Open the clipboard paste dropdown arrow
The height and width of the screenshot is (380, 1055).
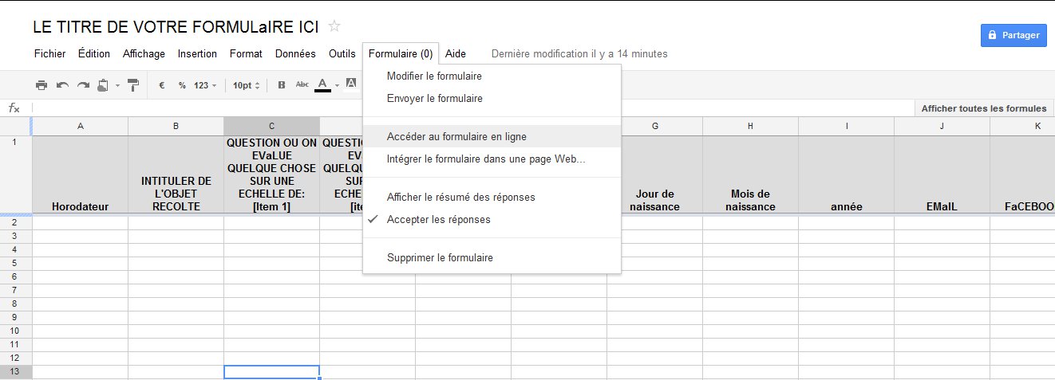pyautogui.click(x=117, y=85)
